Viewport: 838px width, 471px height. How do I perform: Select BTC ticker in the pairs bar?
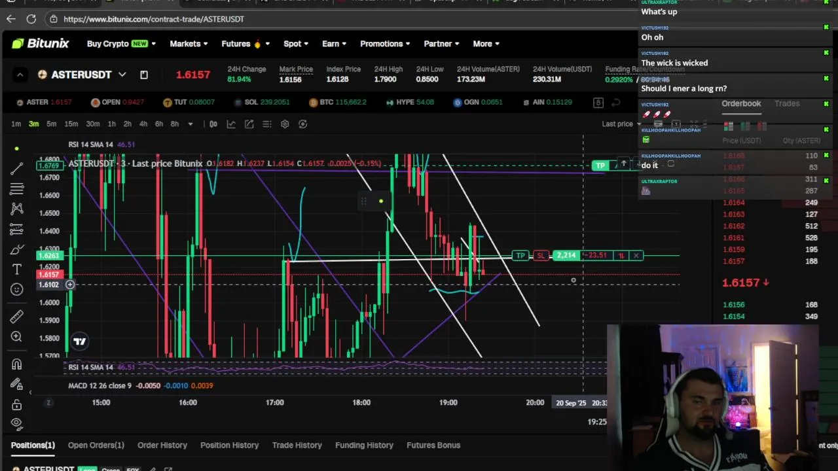(x=338, y=102)
